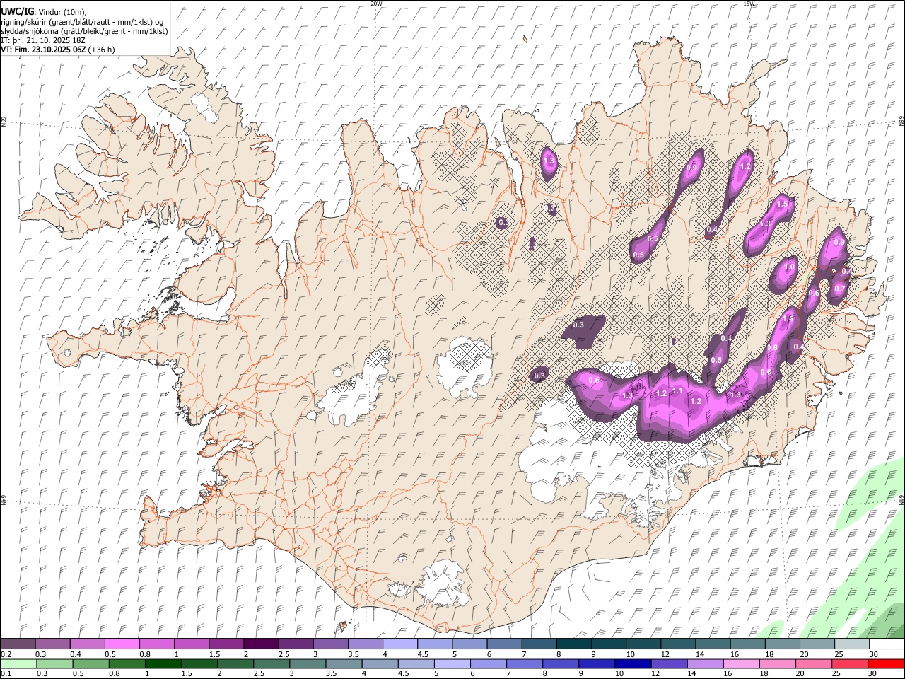Pick the deep blue rain swatch between 10 and 12
The width and height of the screenshot is (905, 679).
(633, 663)
